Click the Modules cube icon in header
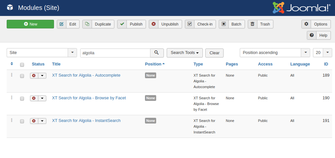335x158 pixels. coord(10,8)
